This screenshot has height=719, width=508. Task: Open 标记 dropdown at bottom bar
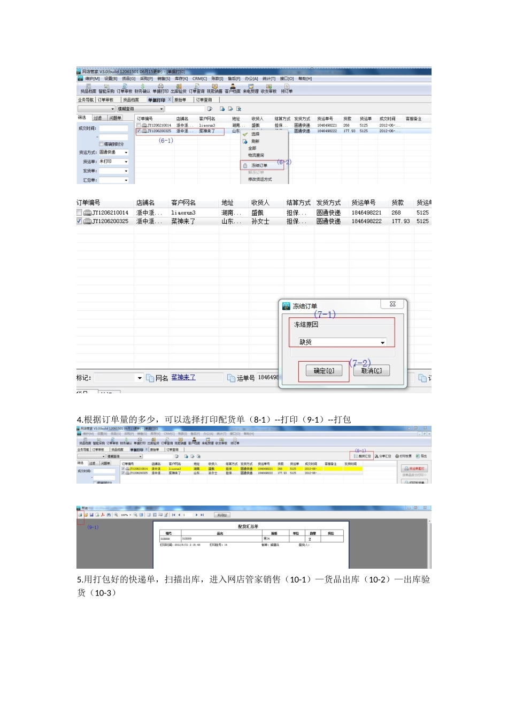119,378
